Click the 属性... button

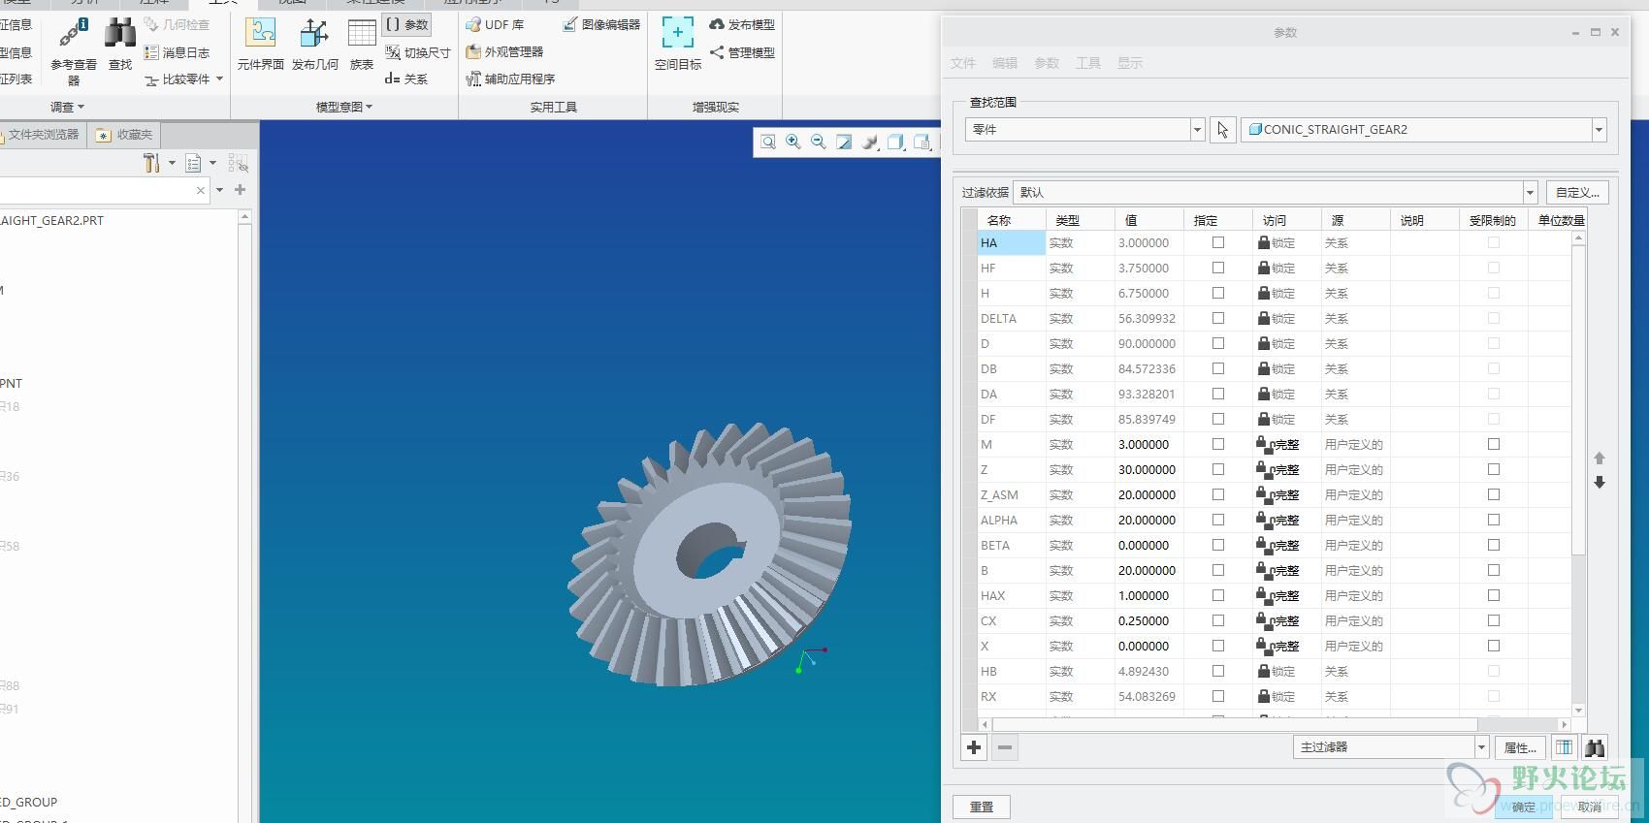(x=1519, y=747)
